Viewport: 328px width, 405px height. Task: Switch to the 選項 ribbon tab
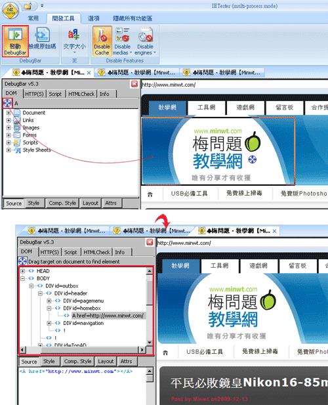(93, 18)
